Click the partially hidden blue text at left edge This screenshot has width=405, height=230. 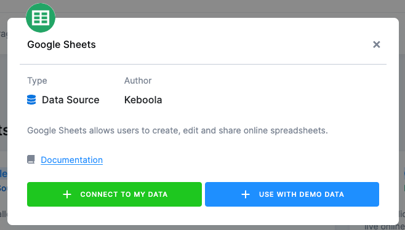(x=3, y=173)
